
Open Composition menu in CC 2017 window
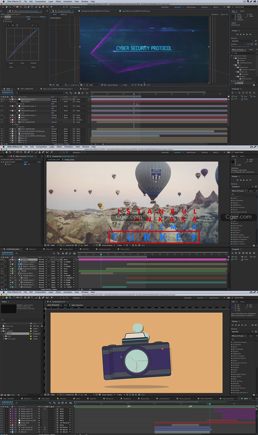click(40, 1)
